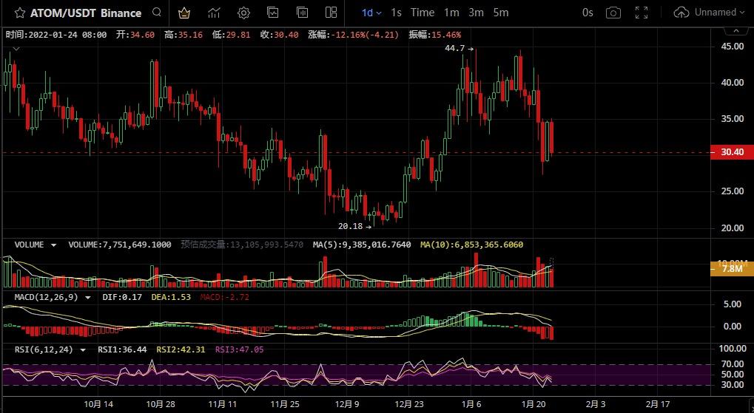Screen dimensions: 754x413
Task: Click the chart template icon after gear
Action: click(273, 13)
